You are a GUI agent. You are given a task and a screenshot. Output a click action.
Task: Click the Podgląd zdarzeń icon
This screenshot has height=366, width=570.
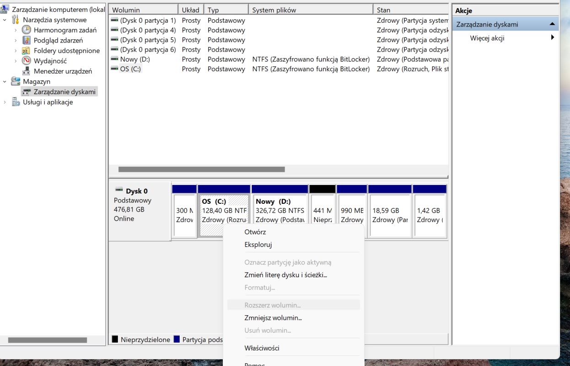(x=26, y=41)
